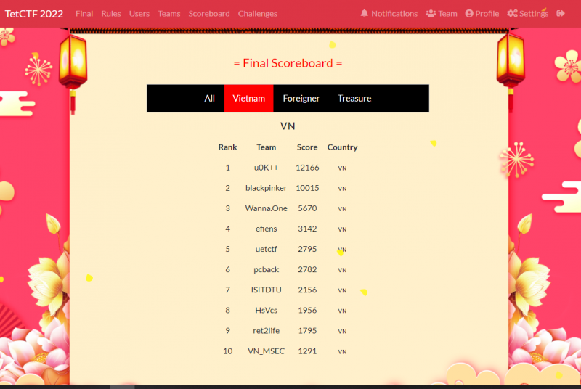Open the TetCTF 2022 home brand
Image resolution: width=581 pixels, height=389 pixels.
point(33,14)
